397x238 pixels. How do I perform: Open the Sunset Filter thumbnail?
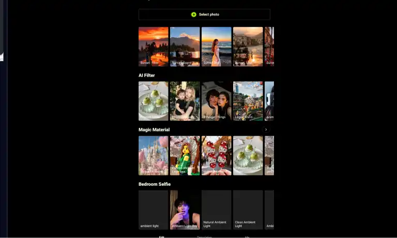(154, 46)
